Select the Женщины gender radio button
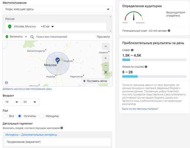190x148 pixels. coord(42,116)
